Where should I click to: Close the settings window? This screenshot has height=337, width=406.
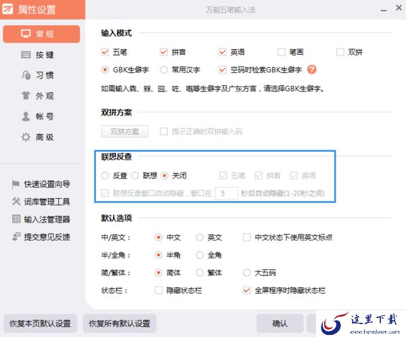pos(399,7)
